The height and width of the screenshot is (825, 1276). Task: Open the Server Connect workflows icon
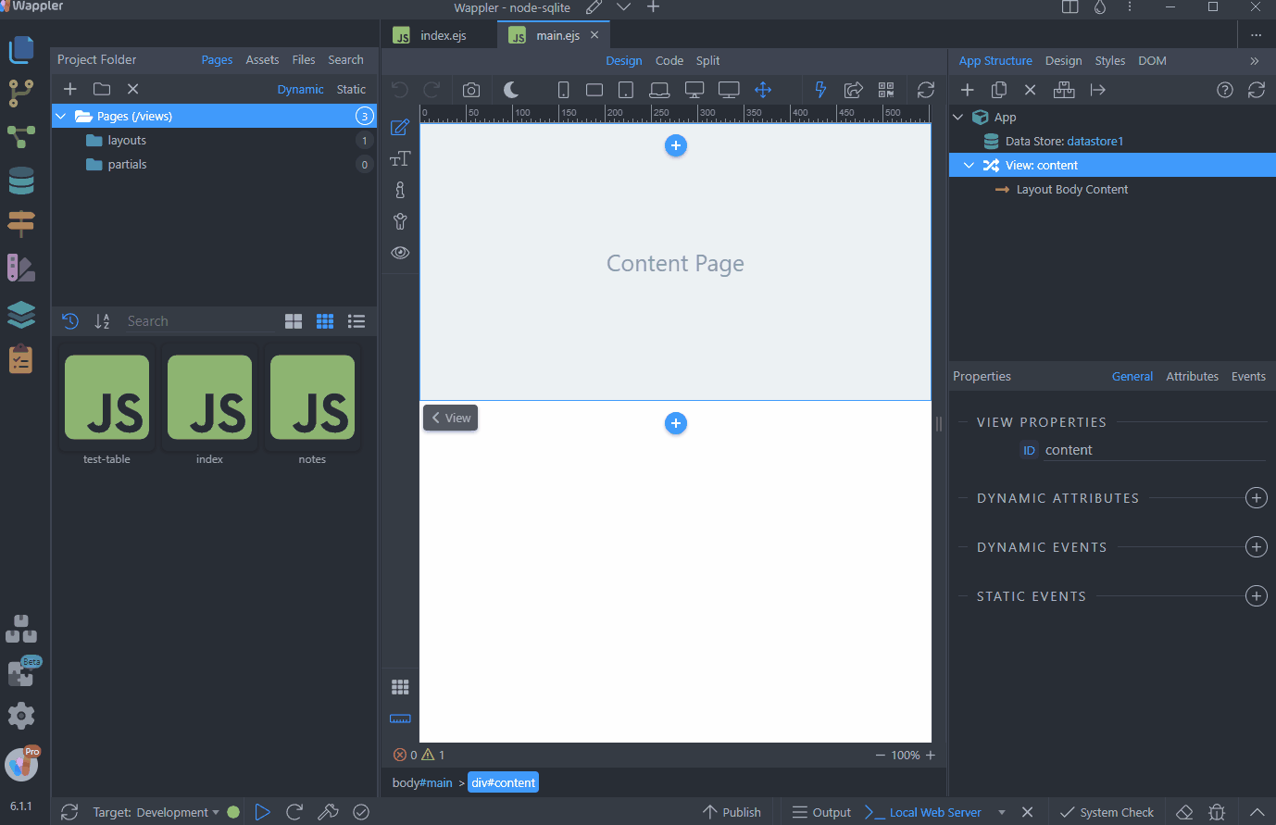21,137
